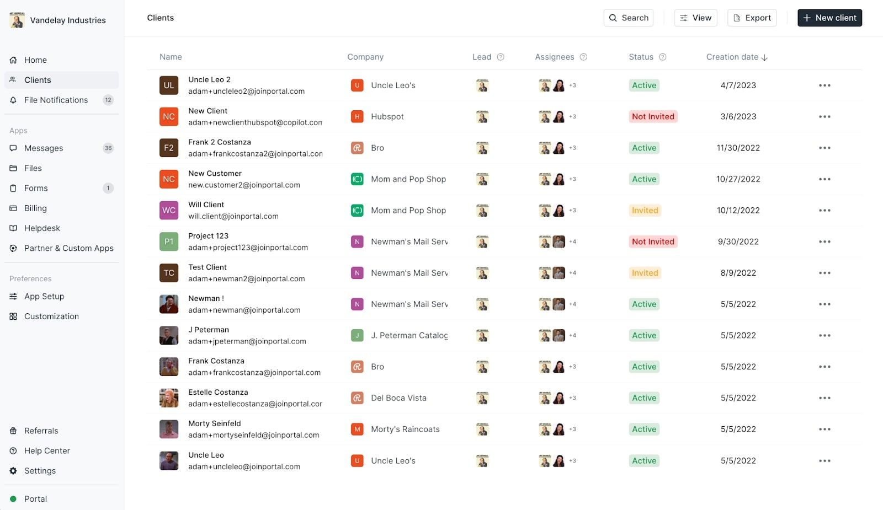Image resolution: width=883 pixels, height=510 pixels.
Task: Toggle Creation date sort order
Action: point(764,57)
